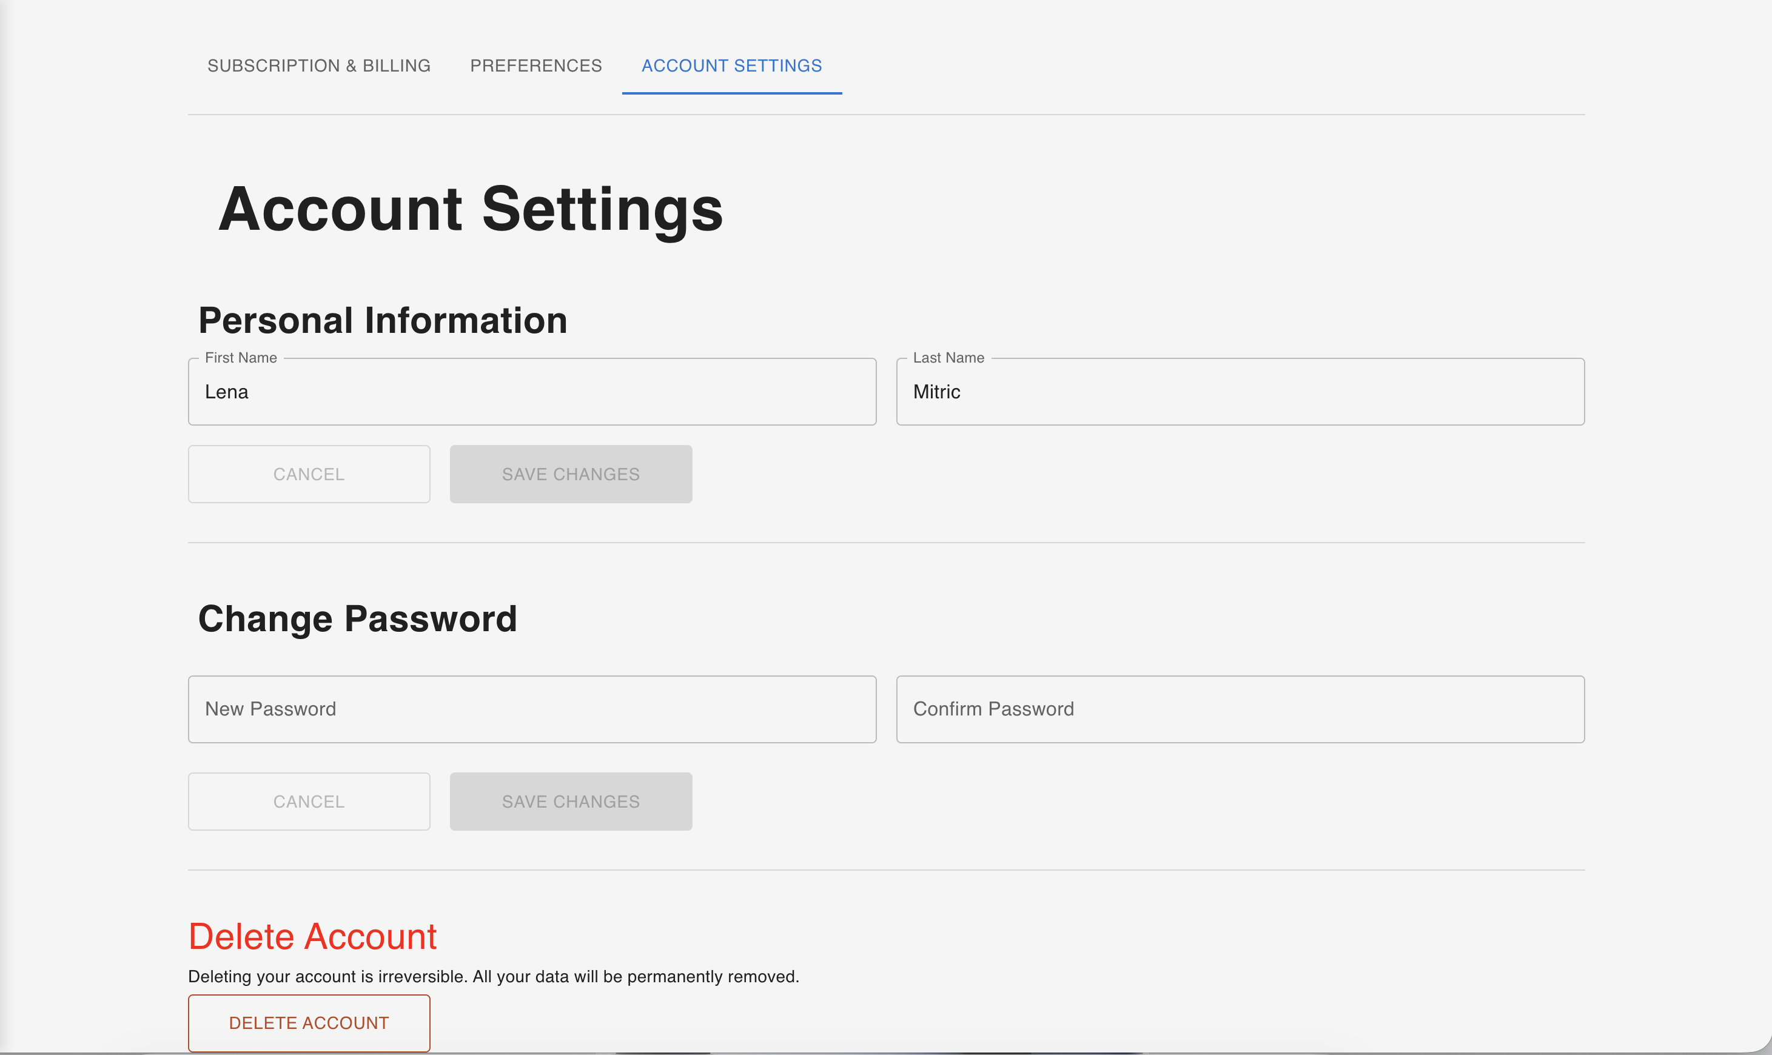Click the small Last Name floating label

[948, 358]
